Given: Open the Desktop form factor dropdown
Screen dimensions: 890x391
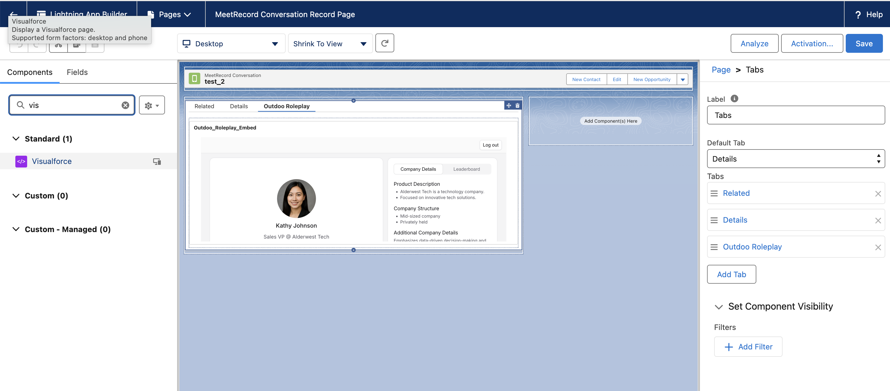Looking at the screenshot, I should pos(231,43).
